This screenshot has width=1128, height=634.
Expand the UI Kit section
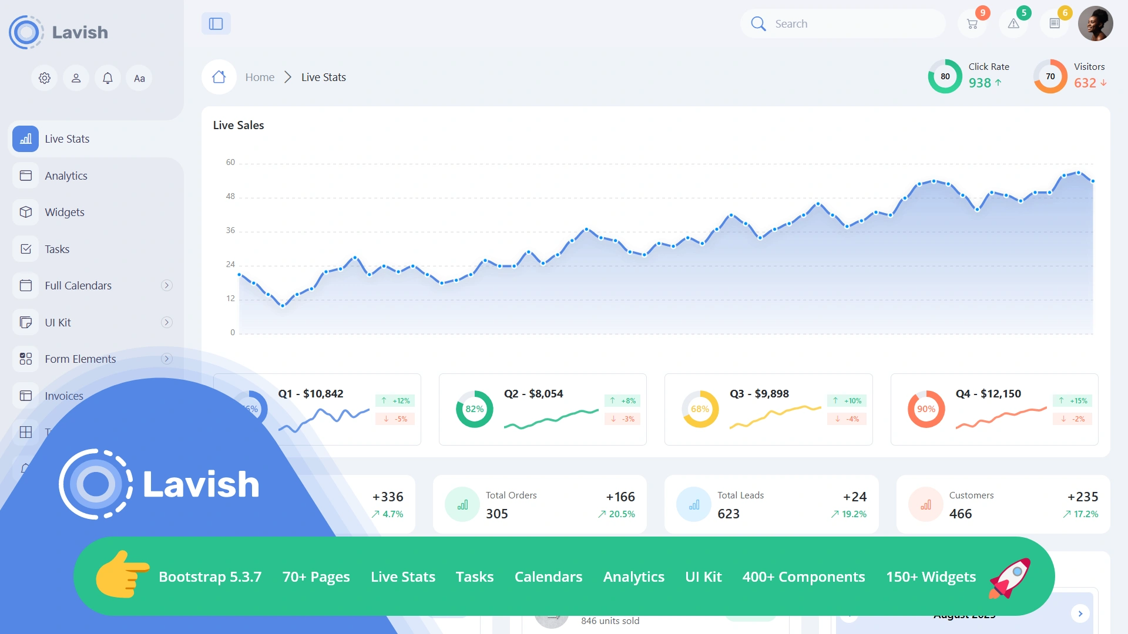(167, 322)
